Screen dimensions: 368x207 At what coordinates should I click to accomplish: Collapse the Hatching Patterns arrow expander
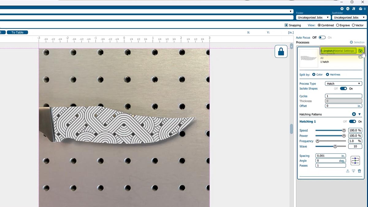click(x=360, y=114)
